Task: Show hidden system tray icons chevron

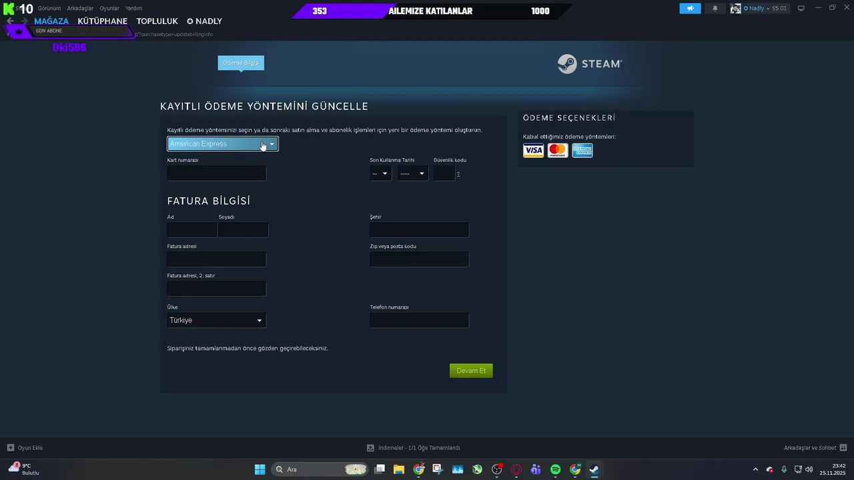Action: (x=755, y=469)
